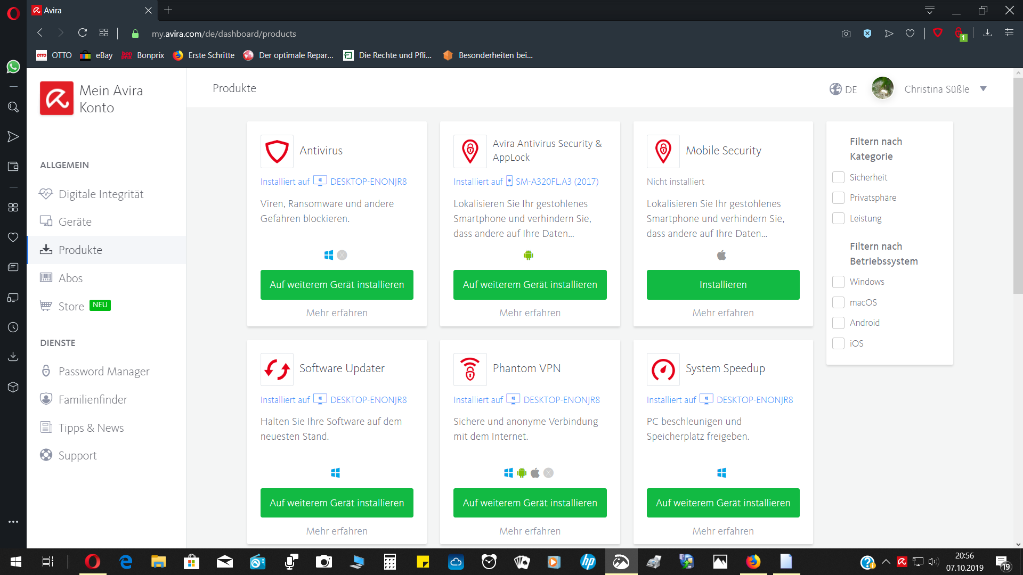
Task: Open DESKTOP-ENONJR8 link on Antivirus card
Action: (x=368, y=182)
